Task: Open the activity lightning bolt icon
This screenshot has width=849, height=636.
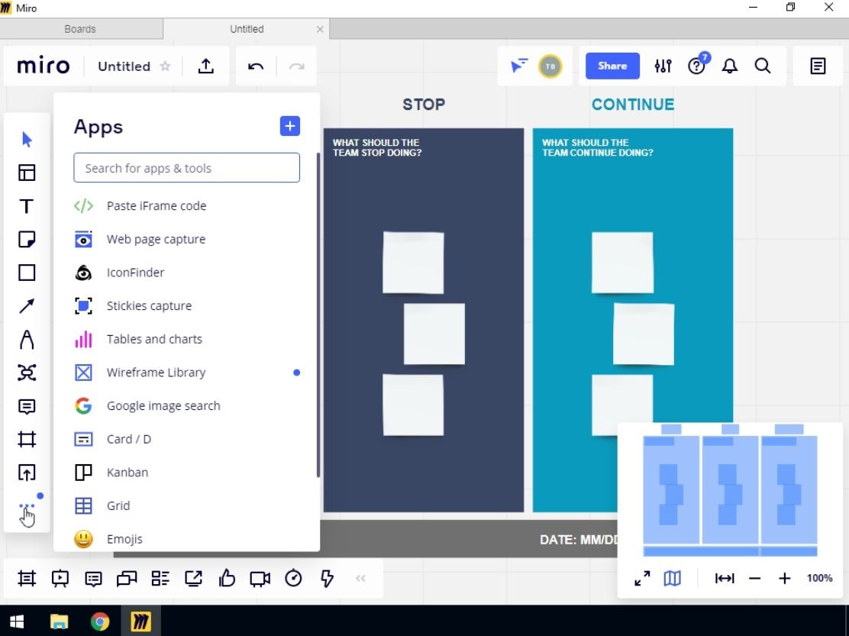Action: [x=327, y=579]
